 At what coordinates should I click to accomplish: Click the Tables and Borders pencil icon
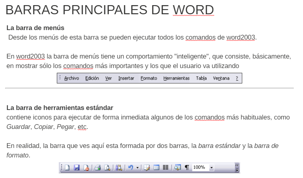pyautogui.click(x=147, y=168)
